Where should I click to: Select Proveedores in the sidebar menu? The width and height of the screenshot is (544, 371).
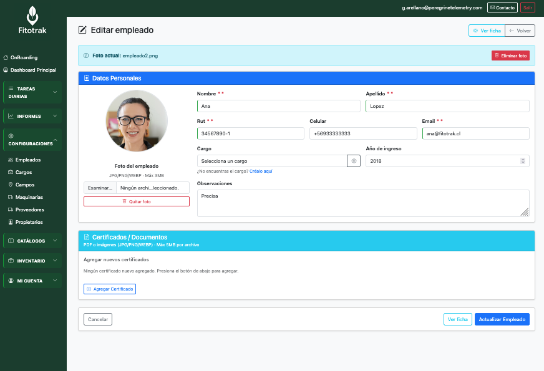29,210
